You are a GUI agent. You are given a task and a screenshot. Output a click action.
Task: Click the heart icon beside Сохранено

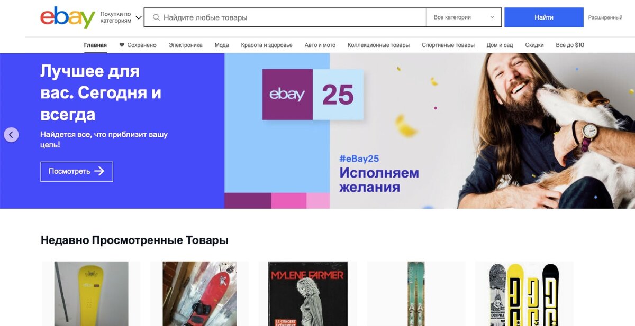click(122, 45)
